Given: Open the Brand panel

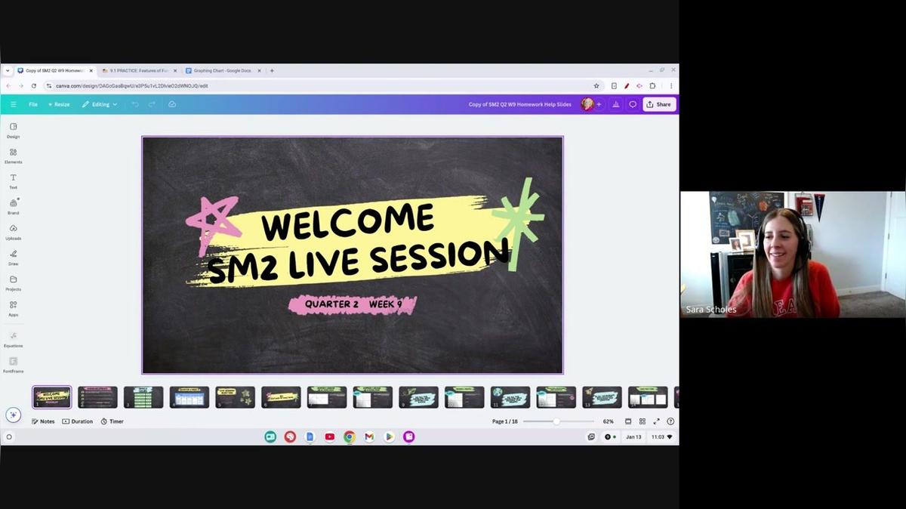Looking at the screenshot, I should pos(13,206).
